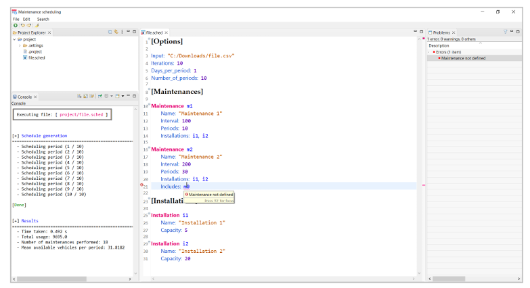
Task: Click the Console horizontal scrollbar
Action: (51, 279)
